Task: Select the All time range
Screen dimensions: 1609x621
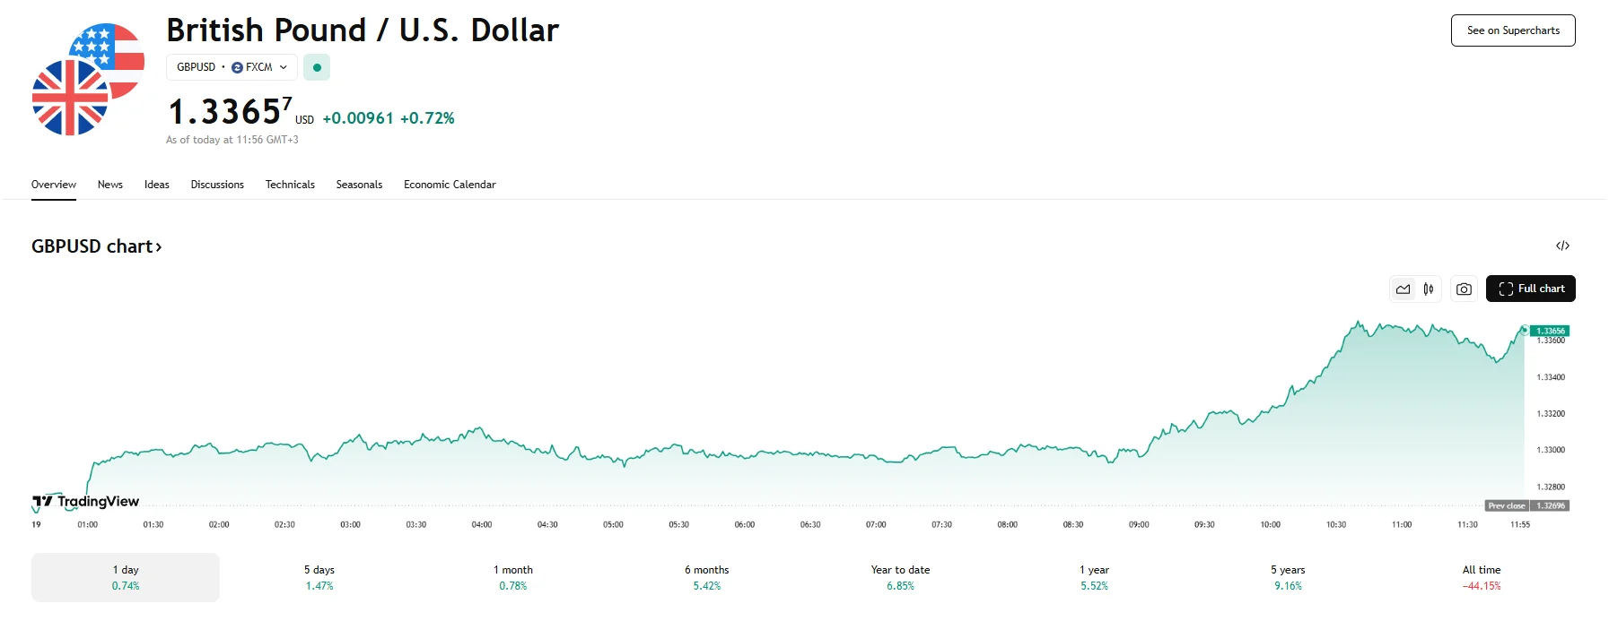Action: tap(1482, 577)
